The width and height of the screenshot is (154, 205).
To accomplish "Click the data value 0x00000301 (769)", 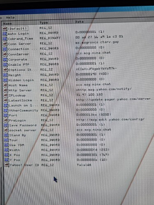I will pos(93,155).
